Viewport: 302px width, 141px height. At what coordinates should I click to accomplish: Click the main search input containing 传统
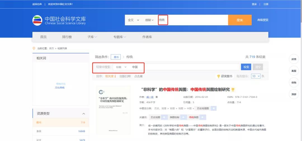coord(193,20)
